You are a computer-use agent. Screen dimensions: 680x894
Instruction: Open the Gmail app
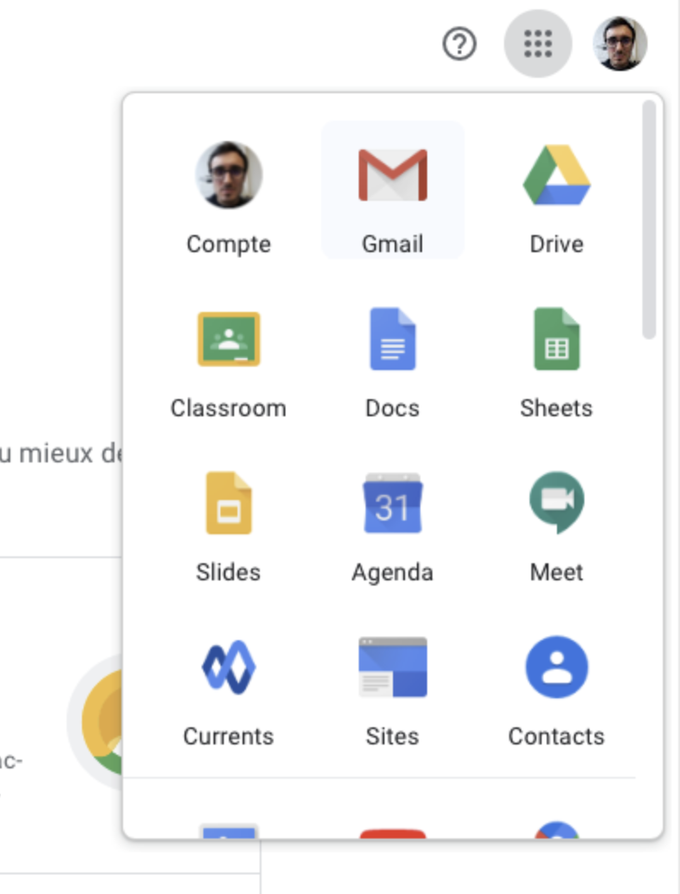point(393,190)
